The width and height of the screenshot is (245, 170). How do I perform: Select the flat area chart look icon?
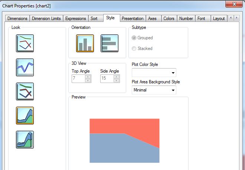(x=25, y=116)
